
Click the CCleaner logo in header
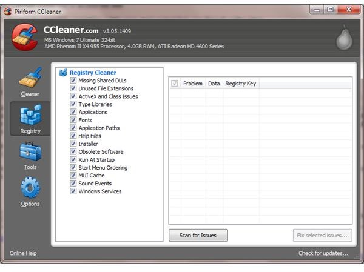pos(25,37)
